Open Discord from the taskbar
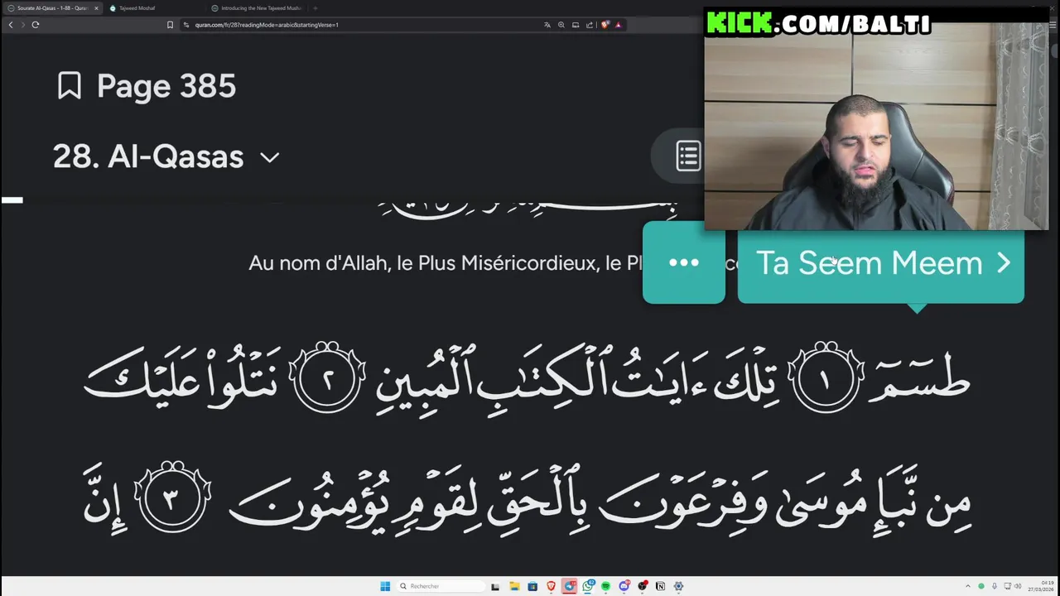Image resolution: width=1060 pixels, height=596 pixels. click(624, 586)
